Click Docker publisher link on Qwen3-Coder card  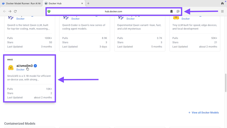75,19
